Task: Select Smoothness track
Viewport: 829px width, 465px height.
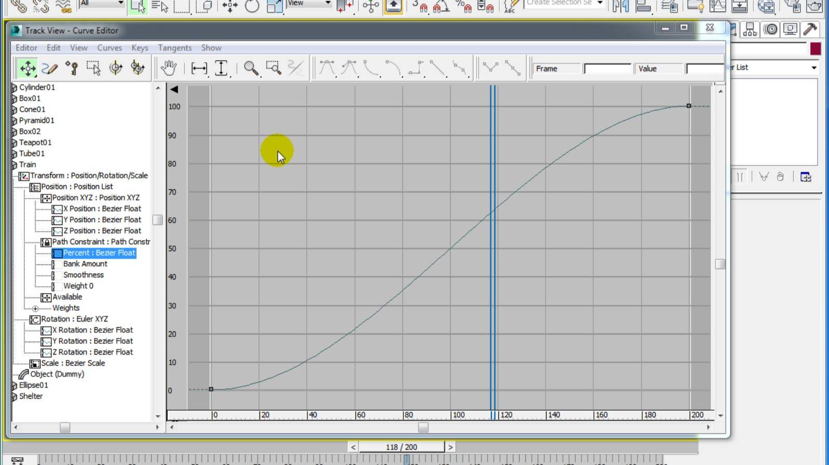Action: click(83, 275)
